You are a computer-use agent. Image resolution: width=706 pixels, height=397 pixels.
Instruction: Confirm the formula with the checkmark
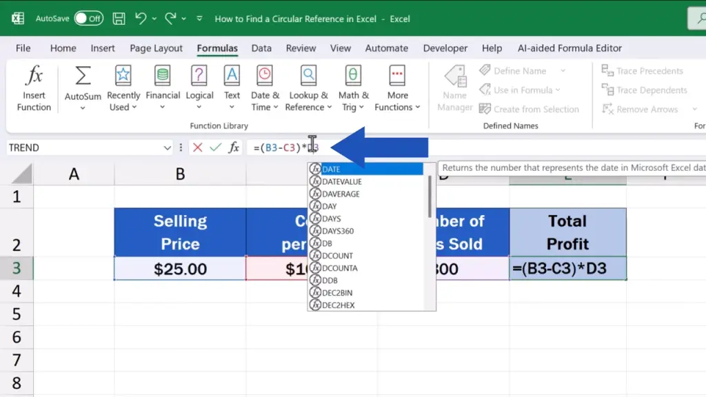[215, 147]
